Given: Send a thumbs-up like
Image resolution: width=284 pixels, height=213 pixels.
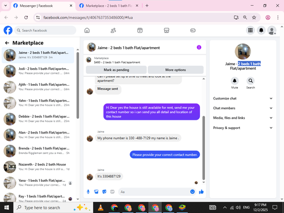Looking at the screenshot, I should [x=201, y=192].
